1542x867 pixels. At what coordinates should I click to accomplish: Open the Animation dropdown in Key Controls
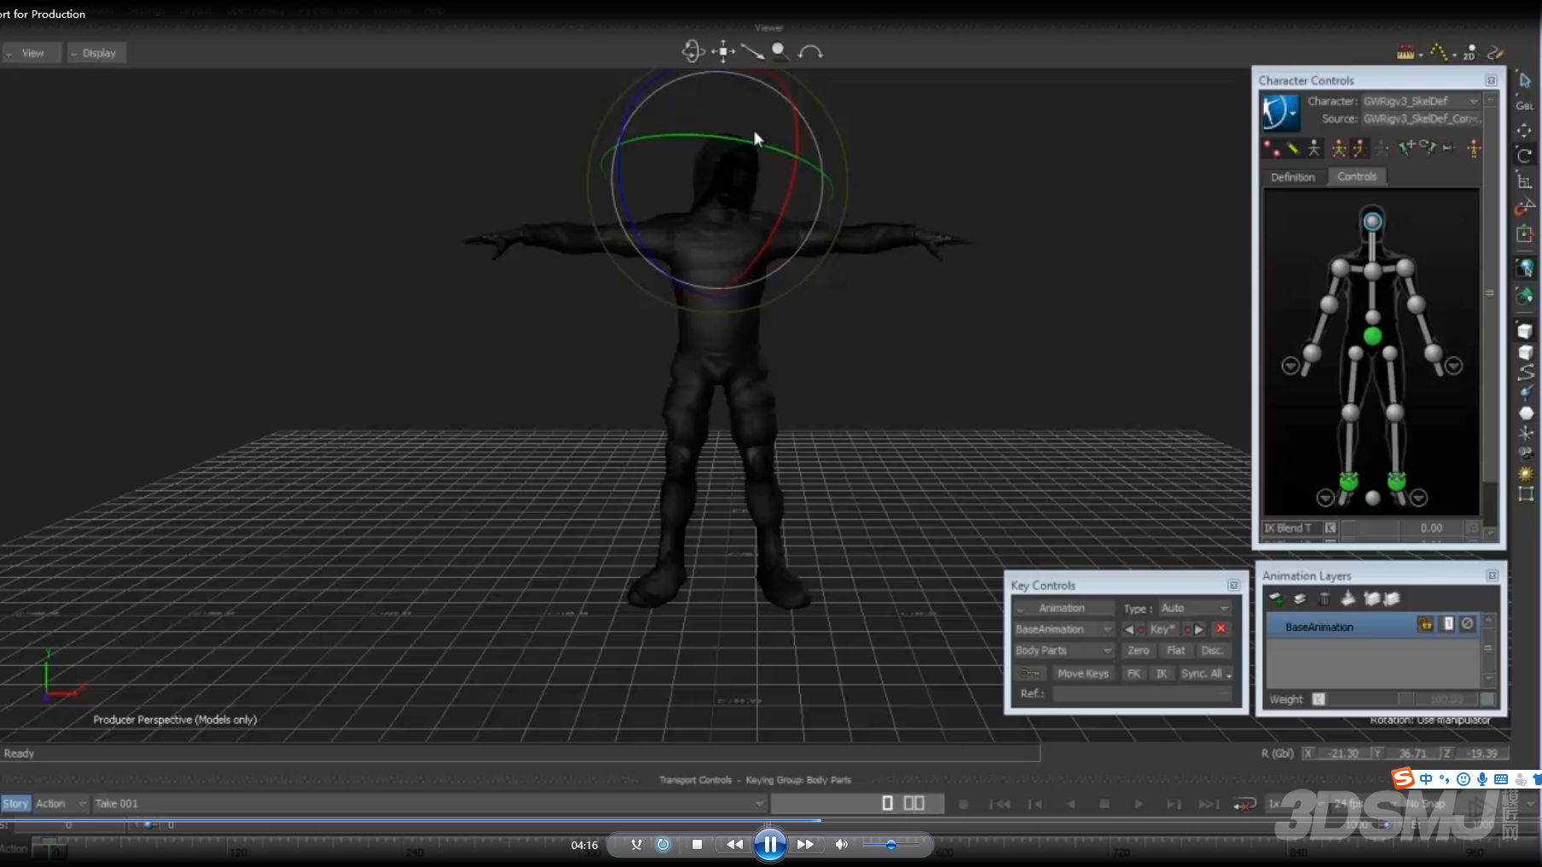tap(1064, 608)
